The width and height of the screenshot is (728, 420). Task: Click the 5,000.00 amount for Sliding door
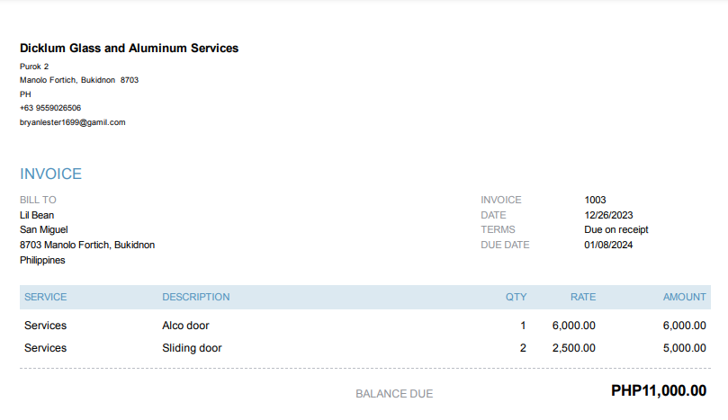[x=683, y=348]
